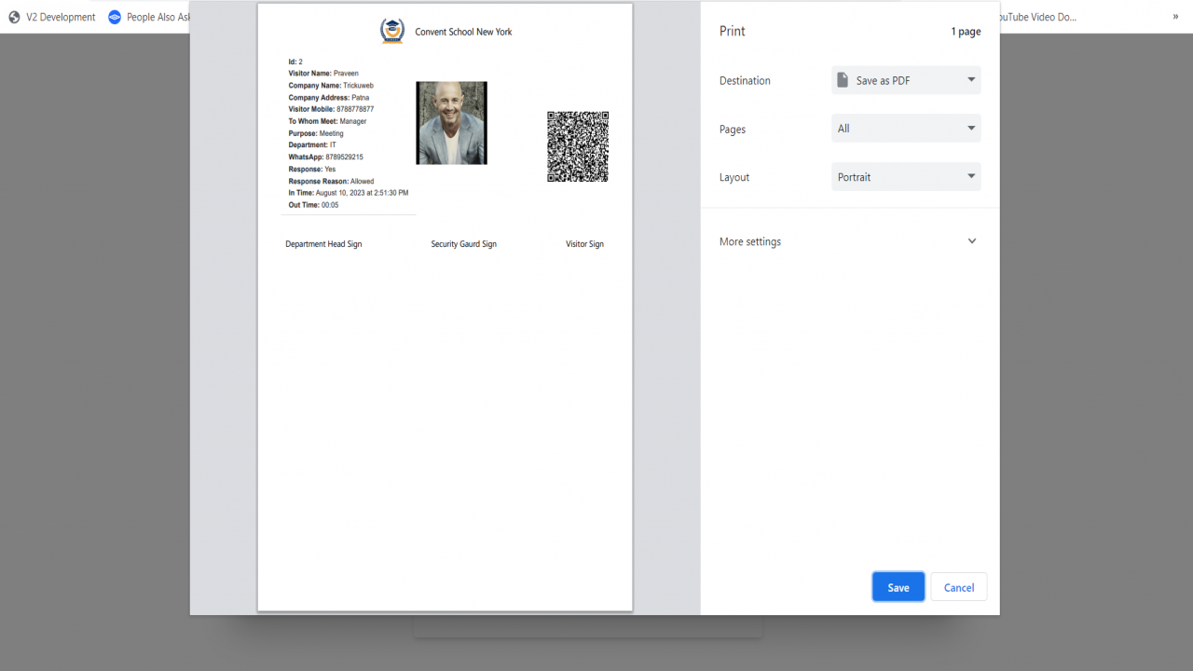The height and width of the screenshot is (671, 1193).
Task: Open the Layout dropdown set to Portrait
Action: pyautogui.click(x=906, y=177)
